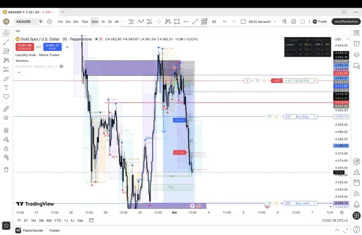Undo the last chart action
The image size is (362, 235).
225,21
